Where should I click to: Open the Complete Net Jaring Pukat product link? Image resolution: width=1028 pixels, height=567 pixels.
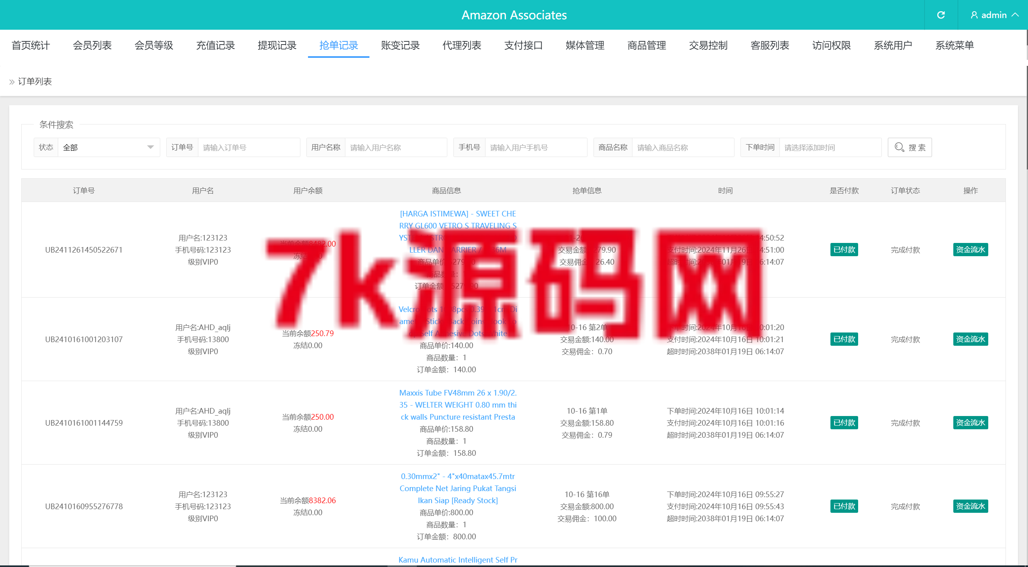(458, 488)
